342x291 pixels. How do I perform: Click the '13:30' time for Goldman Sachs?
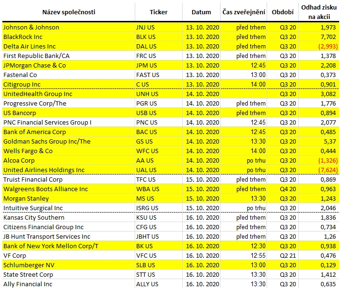[x=258, y=141]
